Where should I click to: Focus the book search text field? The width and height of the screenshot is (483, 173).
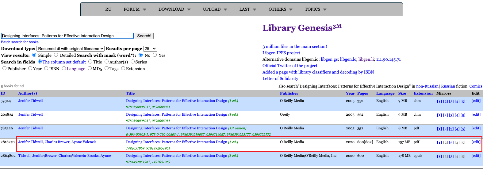[67, 36]
